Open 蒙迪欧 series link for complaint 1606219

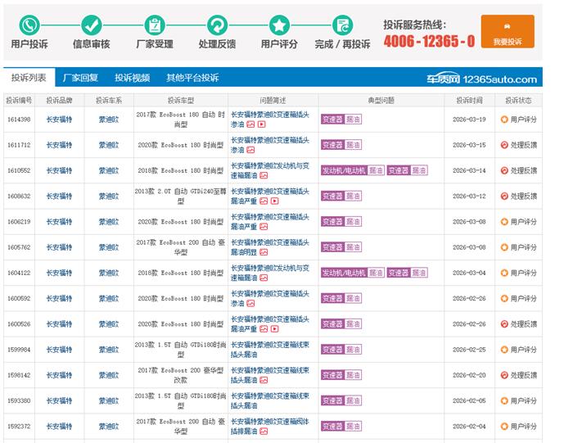[x=109, y=222]
